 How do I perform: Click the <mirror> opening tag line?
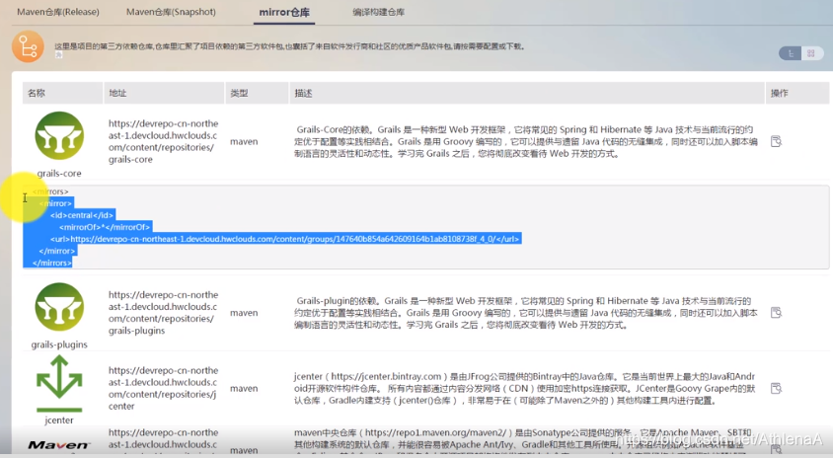coord(55,203)
